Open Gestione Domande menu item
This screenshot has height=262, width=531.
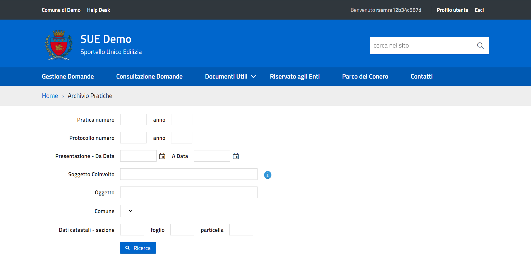68,77
